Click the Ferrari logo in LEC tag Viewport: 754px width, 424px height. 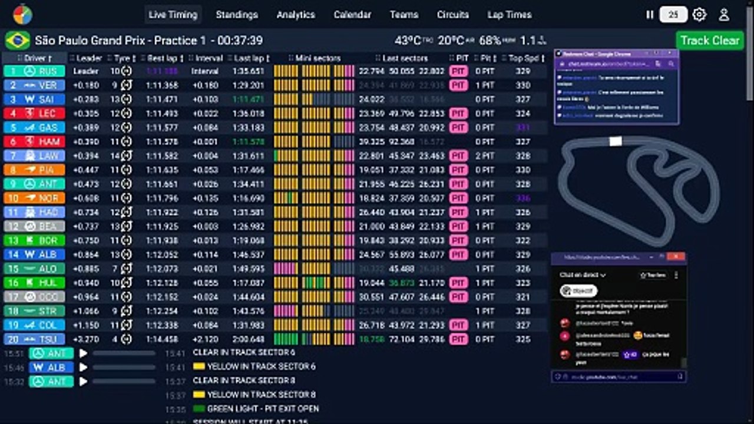tap(29, 114)
